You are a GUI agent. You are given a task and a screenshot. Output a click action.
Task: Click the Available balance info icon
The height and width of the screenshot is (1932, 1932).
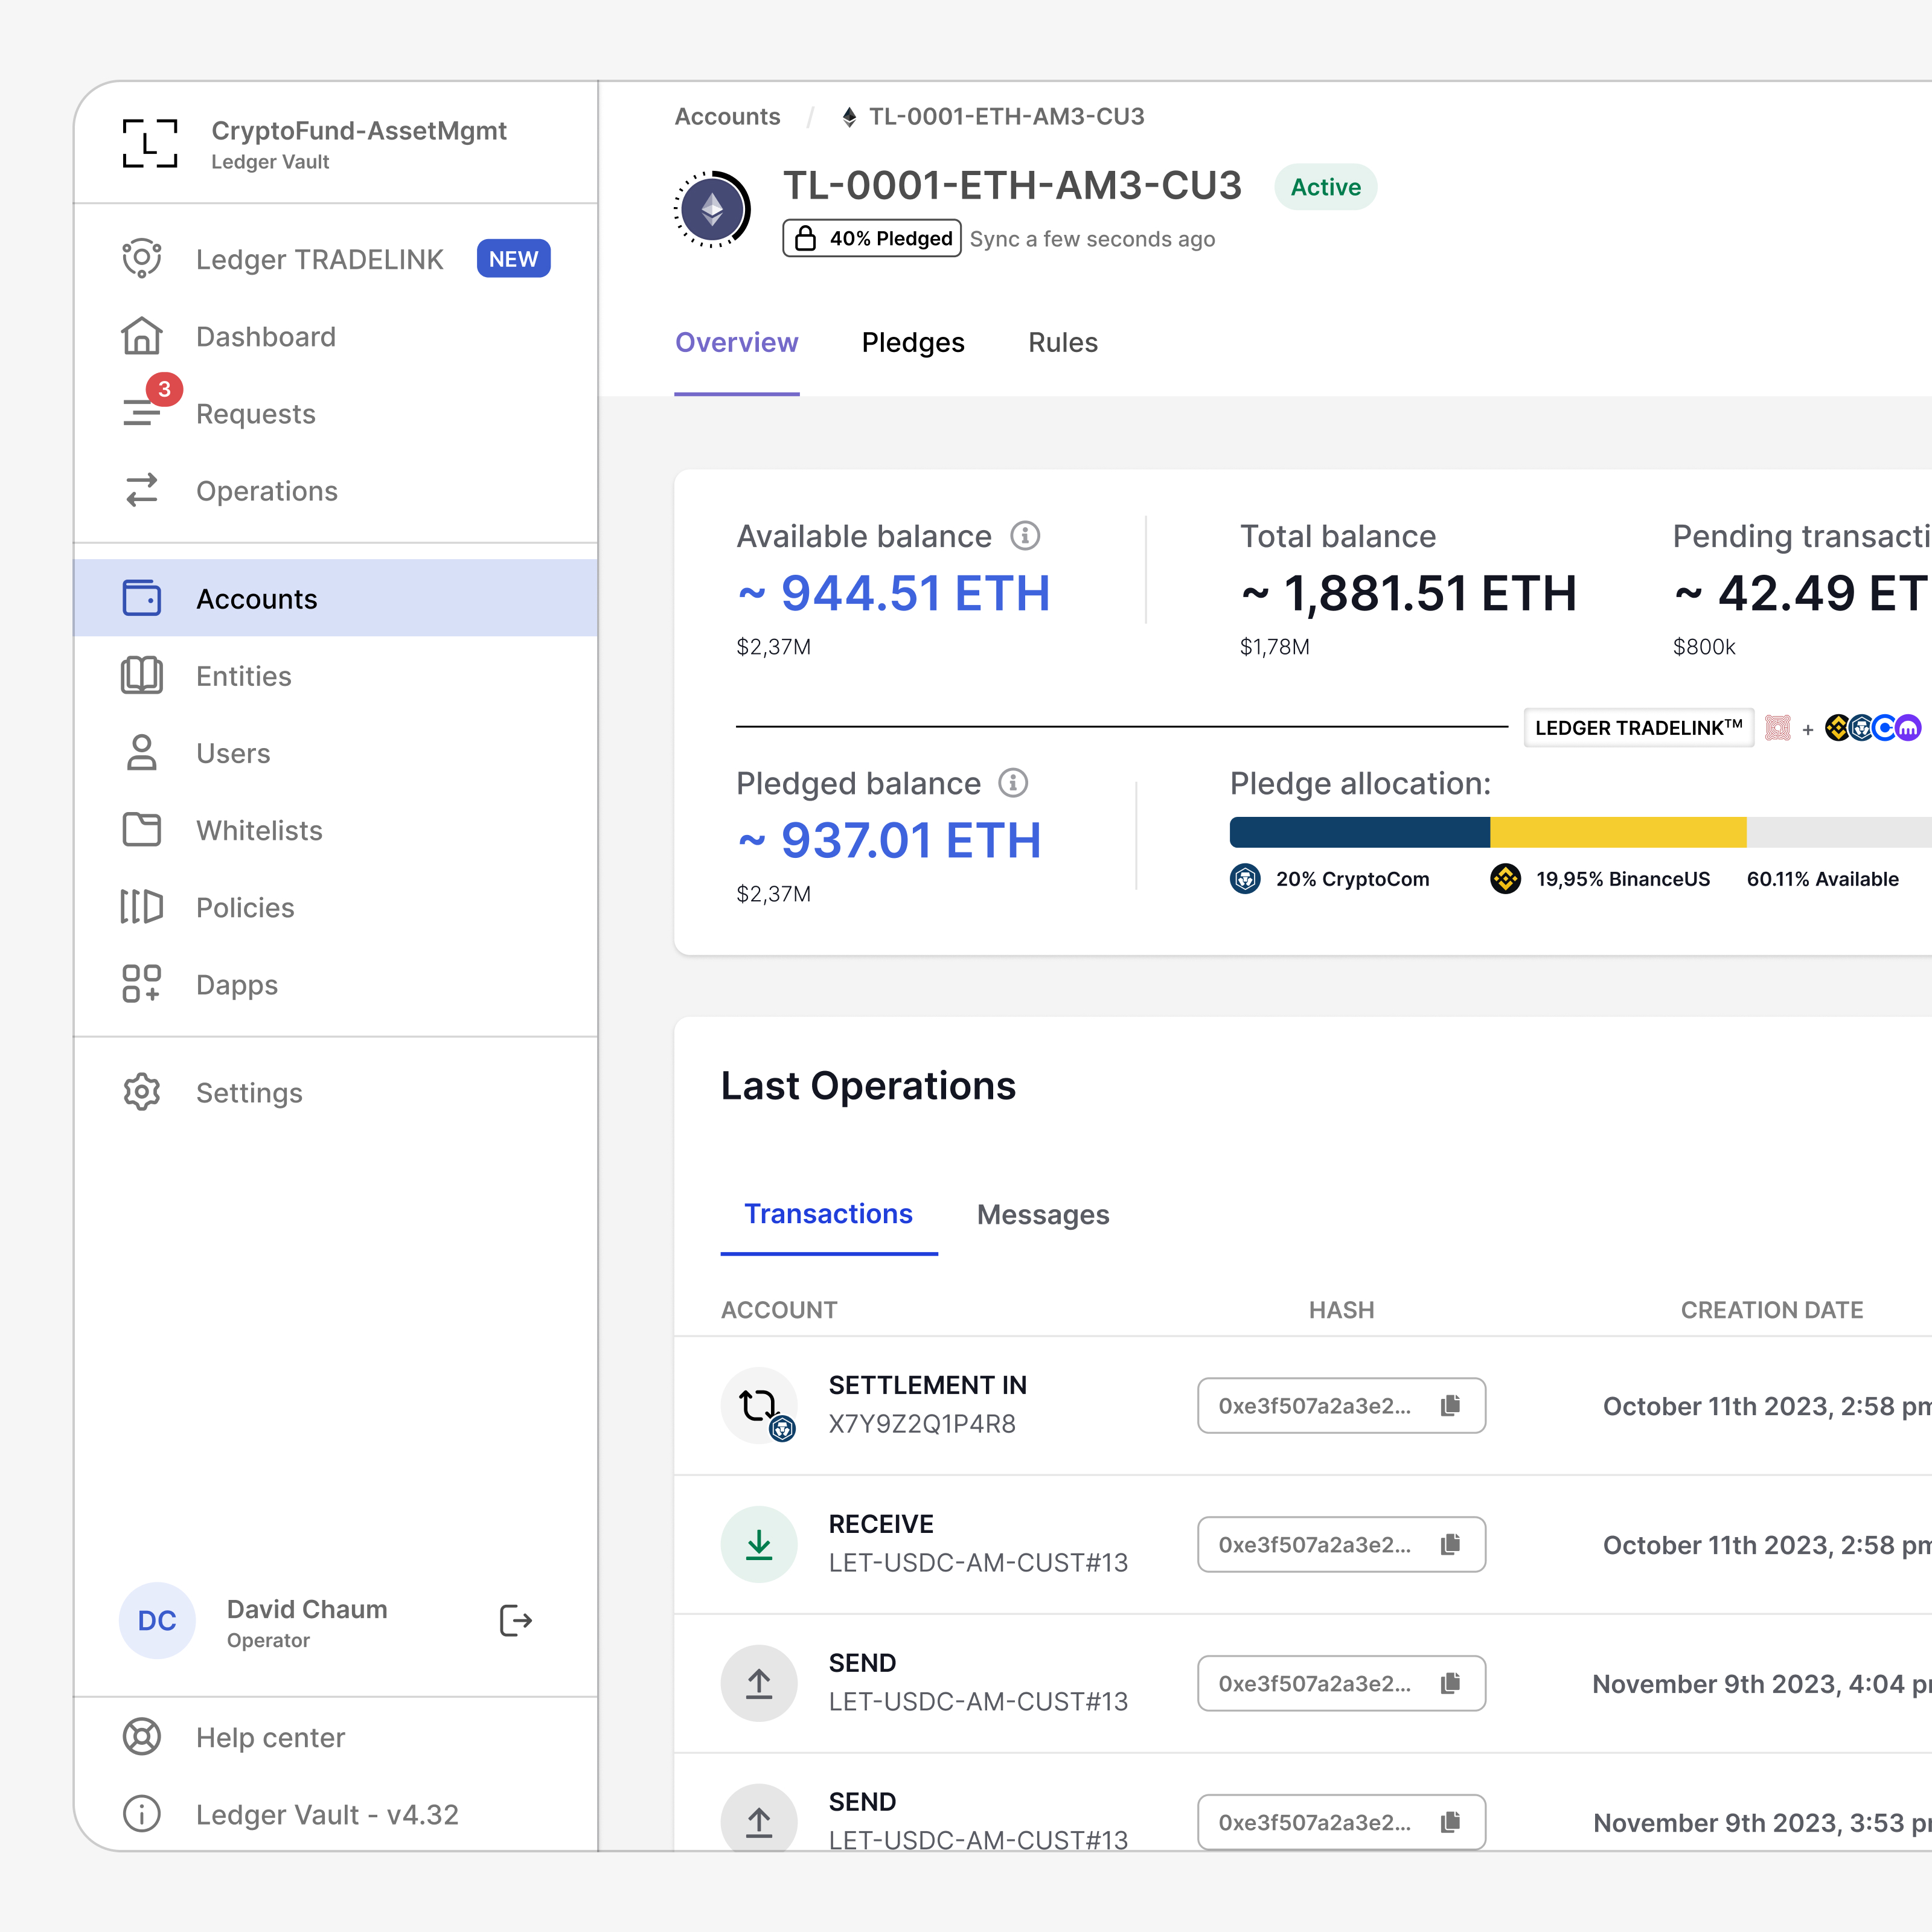(x=1025, y=536)
